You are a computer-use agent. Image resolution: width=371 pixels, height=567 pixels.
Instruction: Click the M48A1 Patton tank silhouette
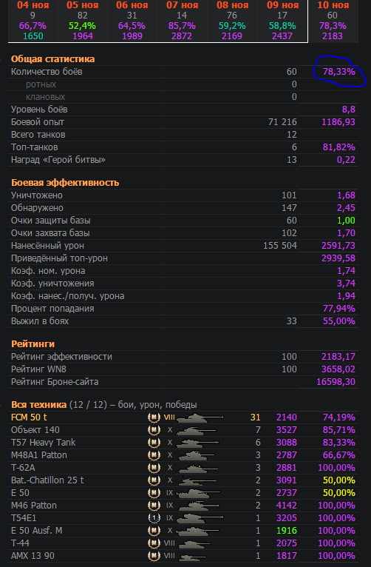point(197,456)
